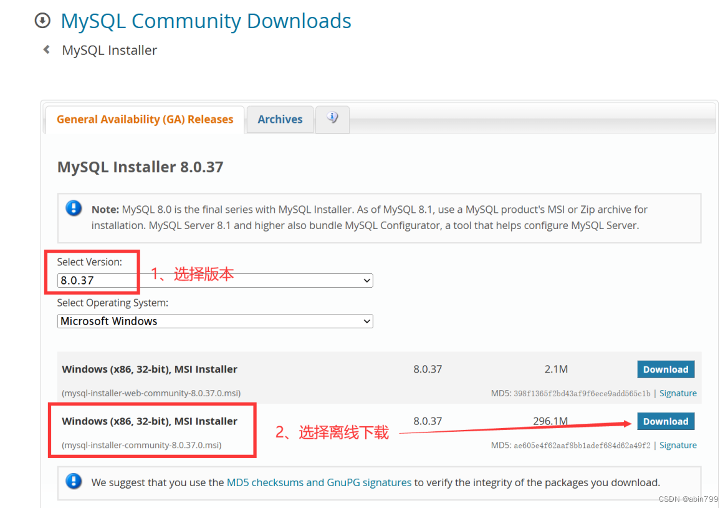Go back via the MySQL Installer link
The height and width of the screenshot is (508, 728).
pos(110,50)
